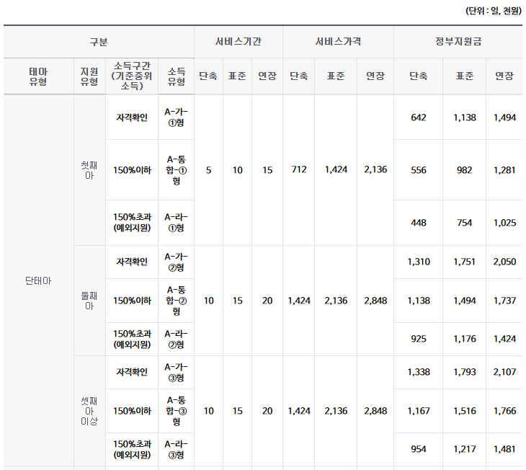Screen dimensions: 526x470
Task: Click 1,138 in the A-가-①형 row
Action: [464, 117]
